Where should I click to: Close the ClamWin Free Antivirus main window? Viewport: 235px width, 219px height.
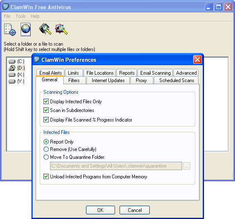[x=228, y=7]
